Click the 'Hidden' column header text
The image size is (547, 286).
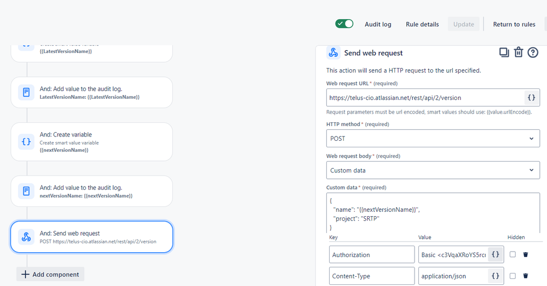pos(516,237)
